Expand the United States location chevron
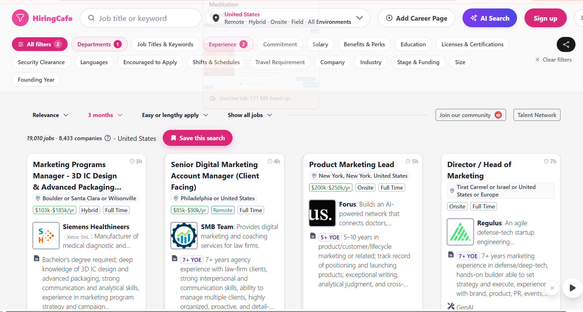The image size is (583, 312). [x=360, y=18]
